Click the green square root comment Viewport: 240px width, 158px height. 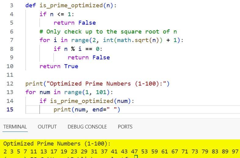[108, 31]
